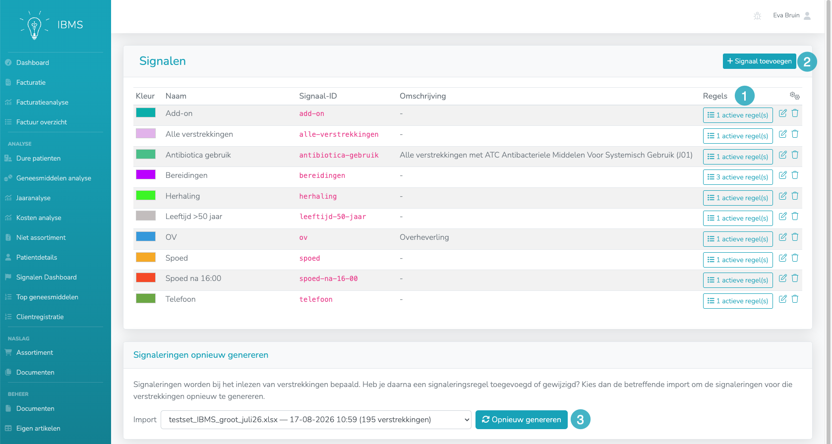
Task: Click the antibiotica-gebruik signal ID
Action: (x=339, y=156)
